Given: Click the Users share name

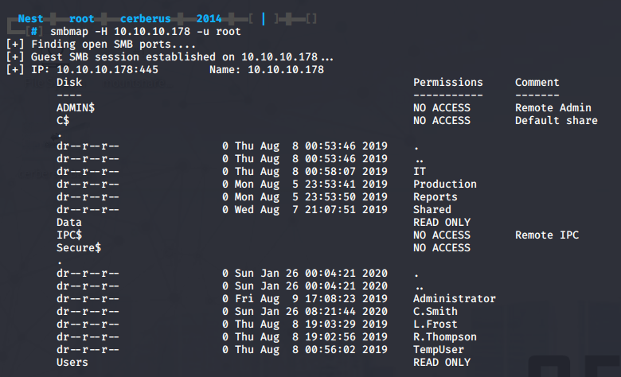Looking at the screenshot, I should (x=72, y=363).
